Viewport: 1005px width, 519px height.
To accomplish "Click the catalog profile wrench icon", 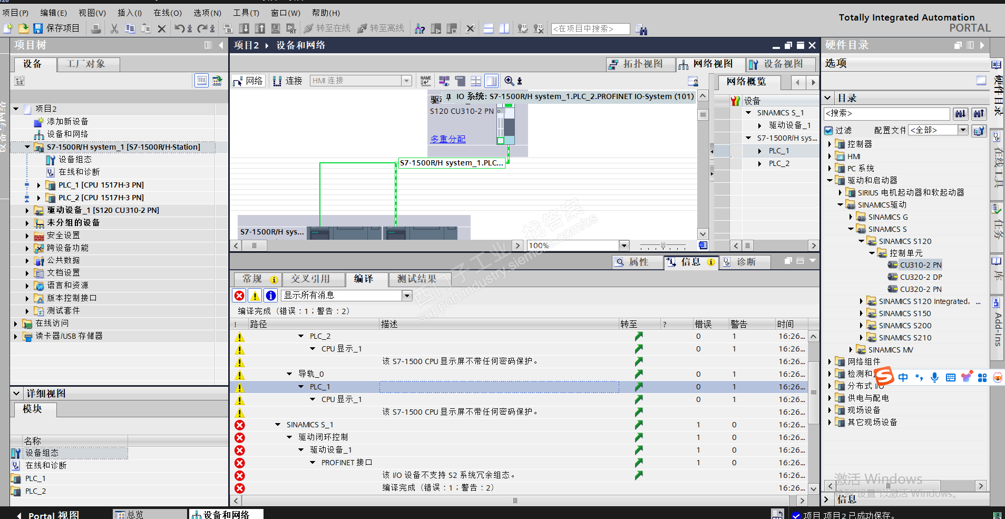I will (979, 130).
